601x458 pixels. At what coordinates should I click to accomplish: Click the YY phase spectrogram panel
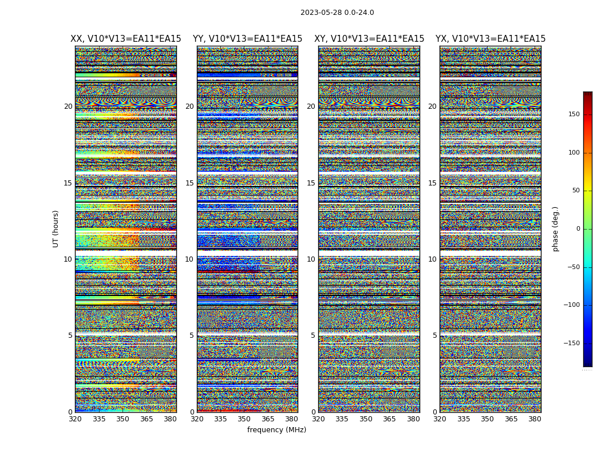click(x=248, y=229)
